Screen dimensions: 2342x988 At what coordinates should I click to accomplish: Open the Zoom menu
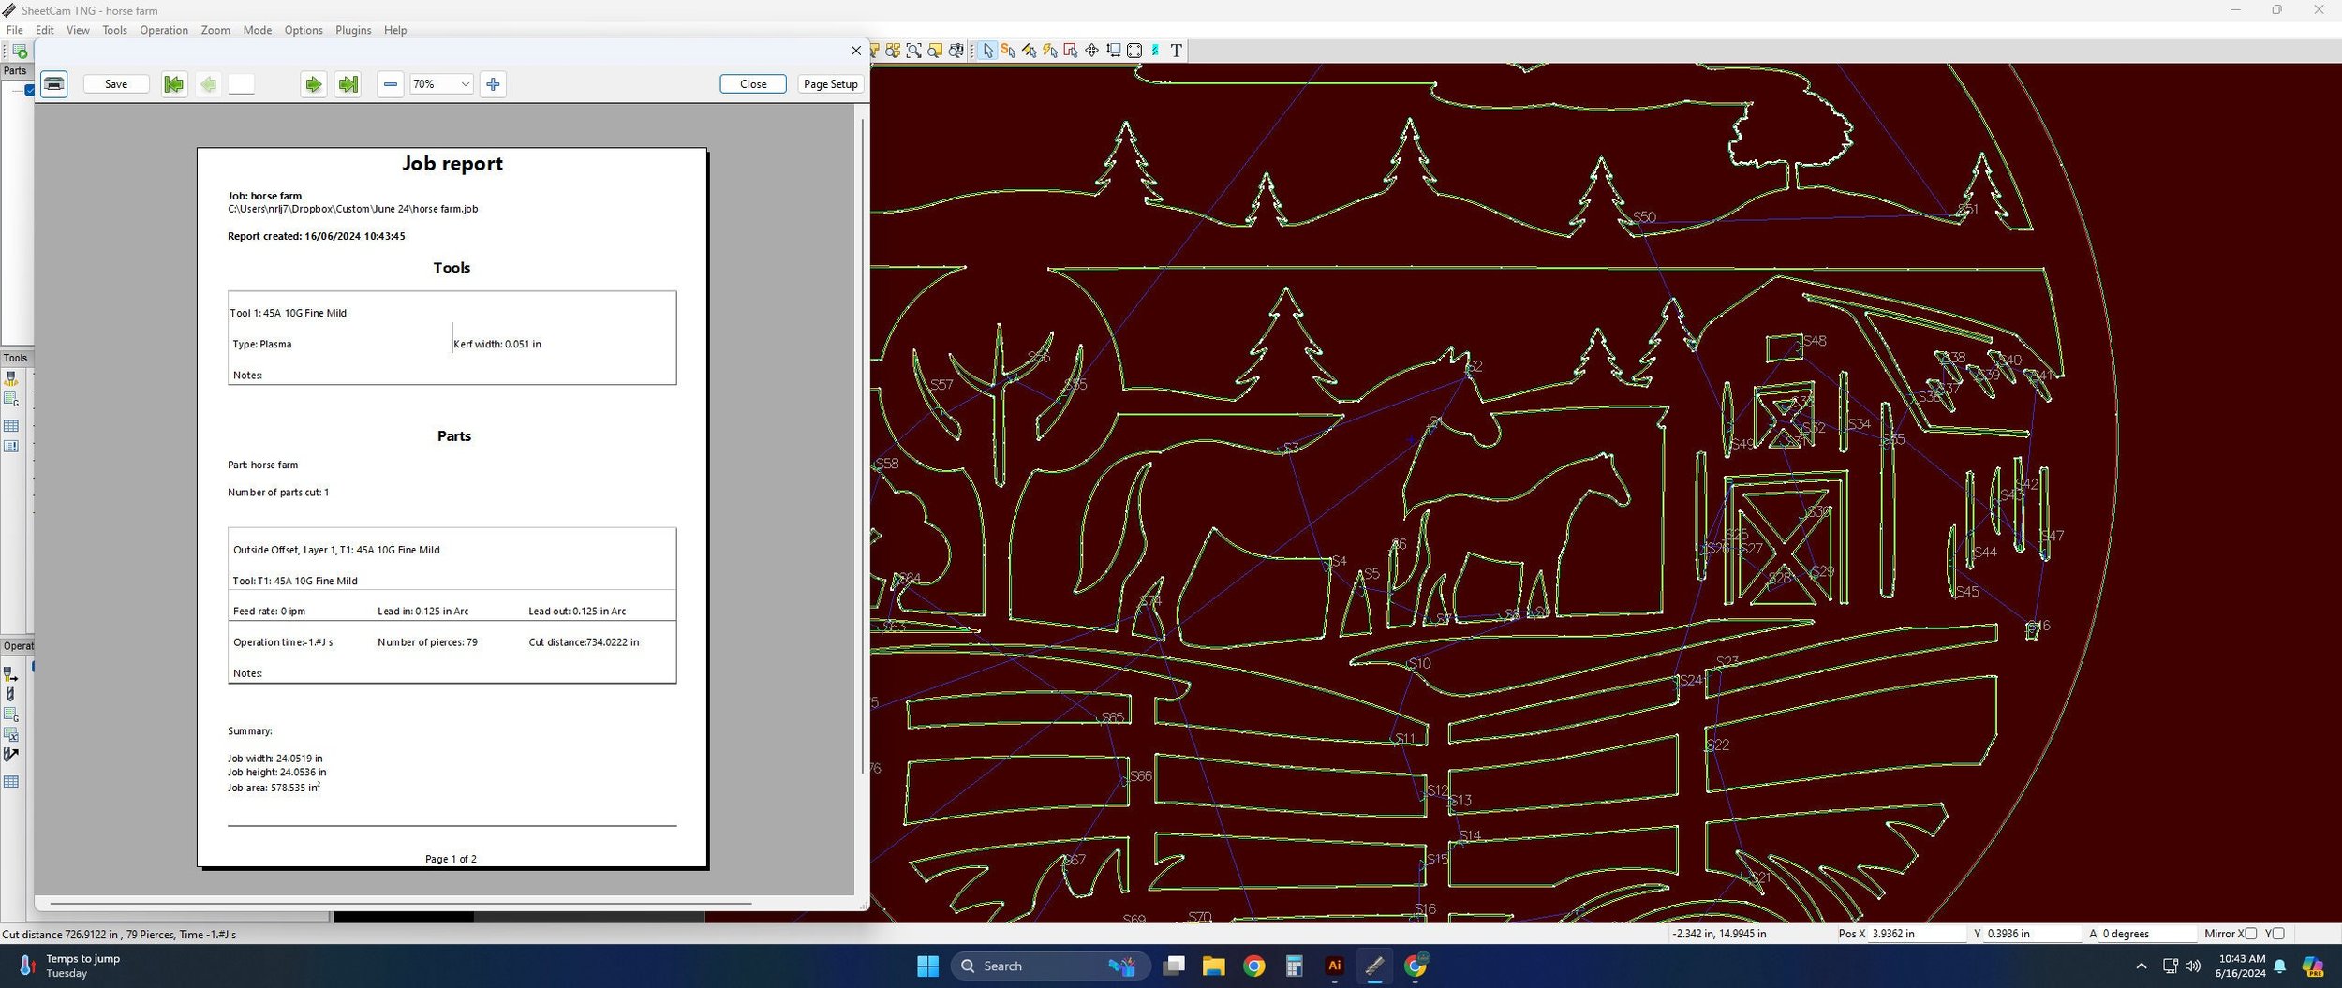click(215, 30)
